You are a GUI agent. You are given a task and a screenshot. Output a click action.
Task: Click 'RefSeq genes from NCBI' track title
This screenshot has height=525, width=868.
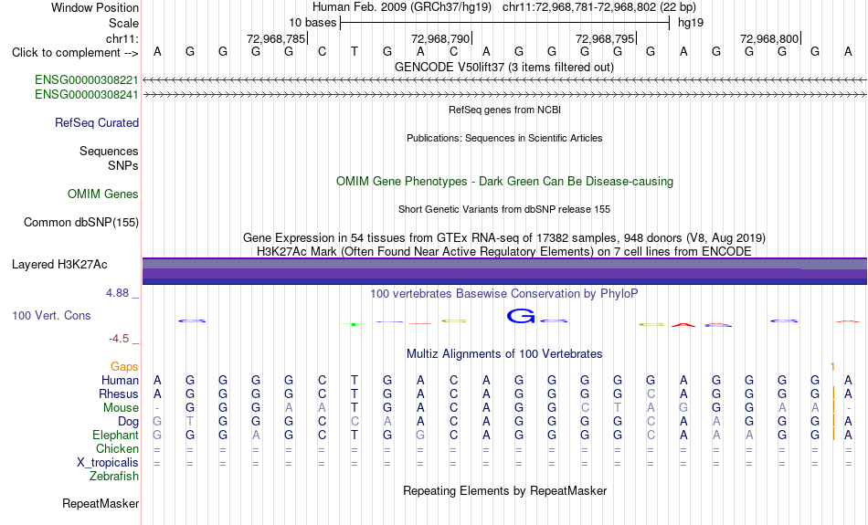pos(505,110)
